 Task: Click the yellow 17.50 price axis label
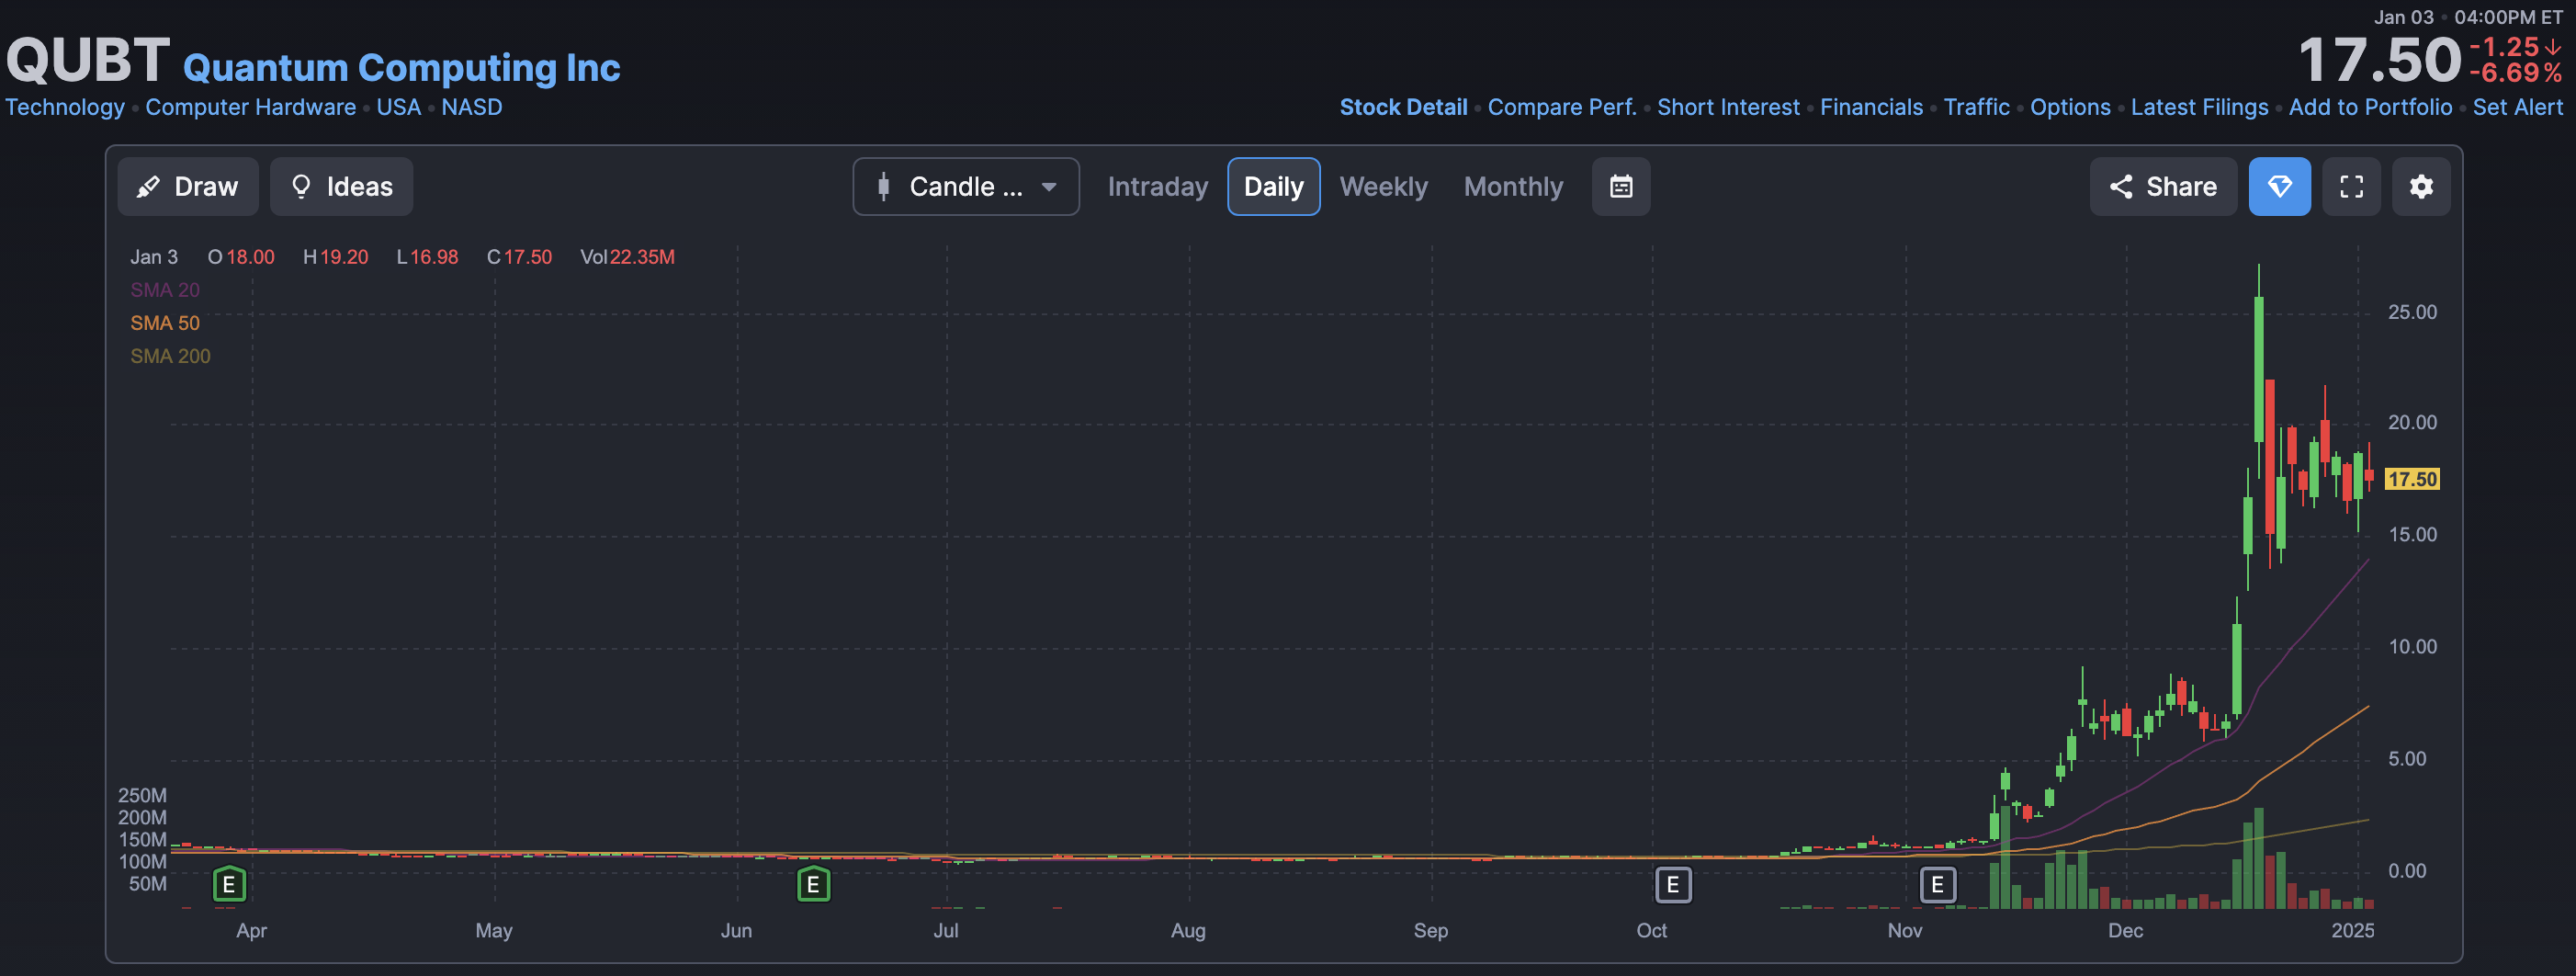point(2411,479)
